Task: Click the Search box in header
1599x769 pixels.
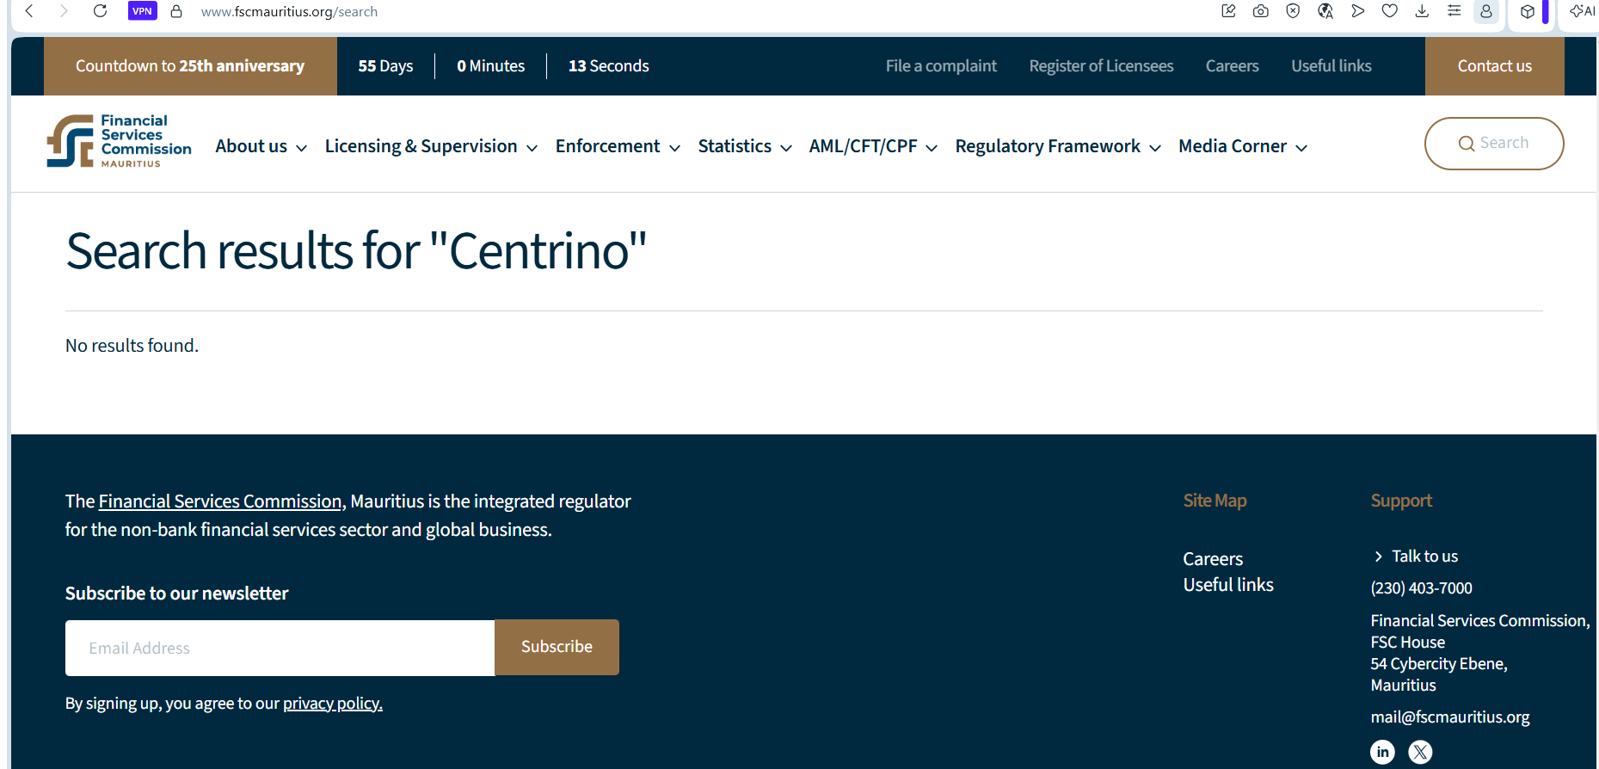Action: click(x=1494, y=144)
